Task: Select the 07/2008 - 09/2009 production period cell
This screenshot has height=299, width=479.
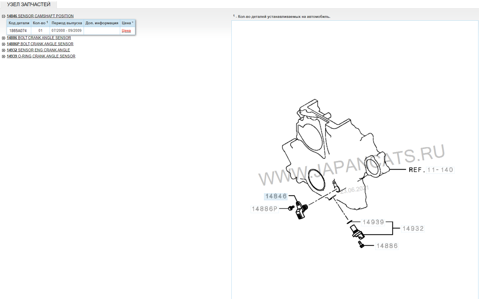Action: click(x=67, y=31)
